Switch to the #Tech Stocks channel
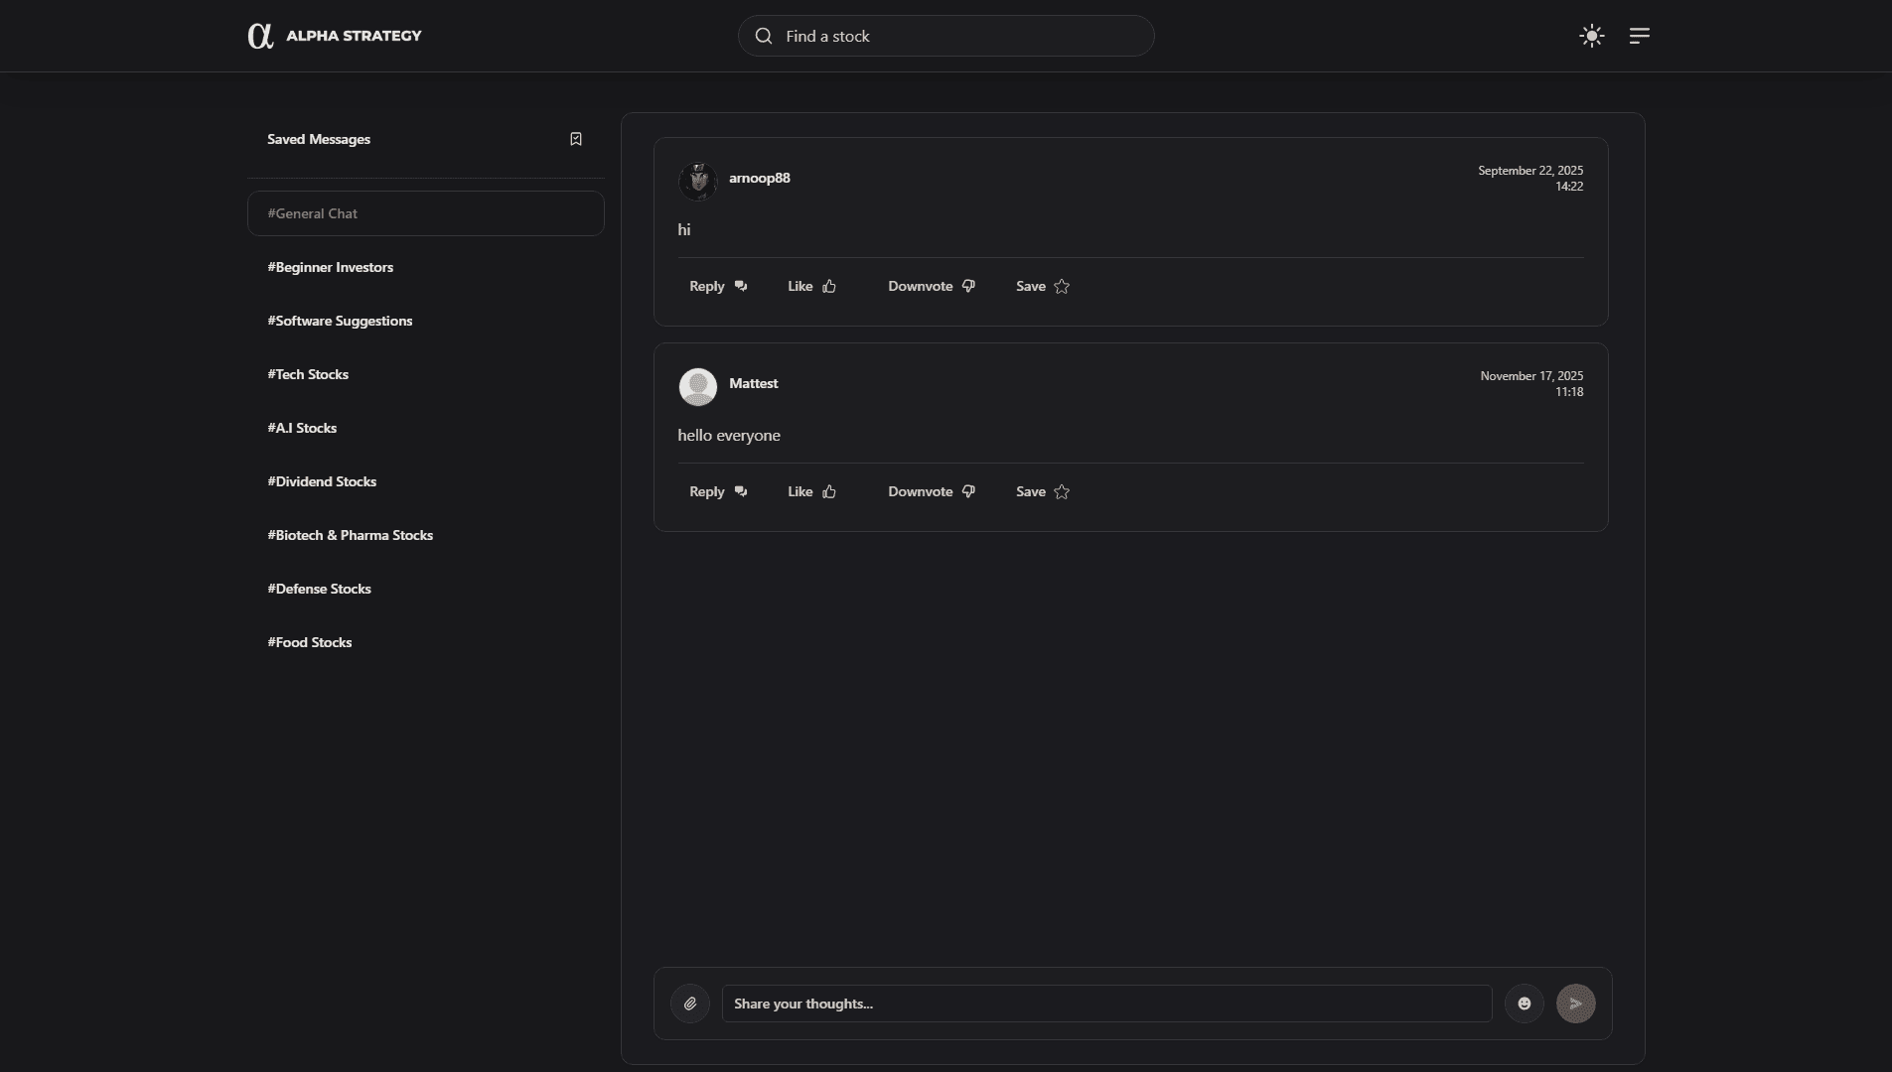The height and width of the screenshot is (1072, 1892). [x=308, y=374]
